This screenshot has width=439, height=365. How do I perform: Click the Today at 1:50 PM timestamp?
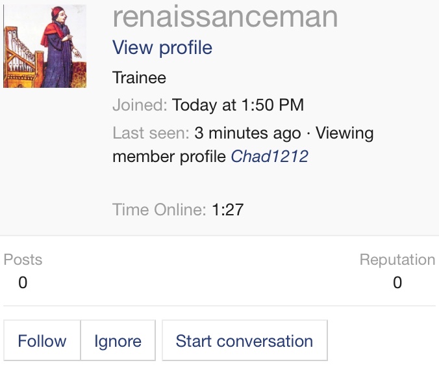tap(238, 105)
